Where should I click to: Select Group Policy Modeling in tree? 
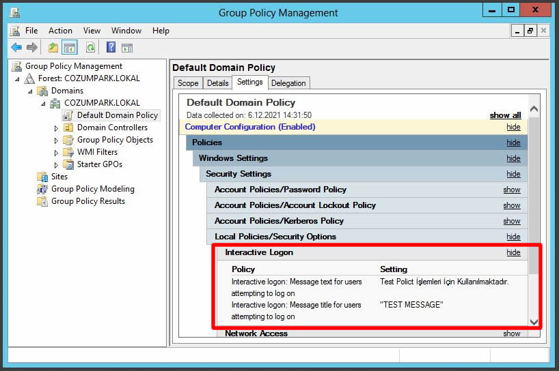pyautogui.click(x=92, y=189)
